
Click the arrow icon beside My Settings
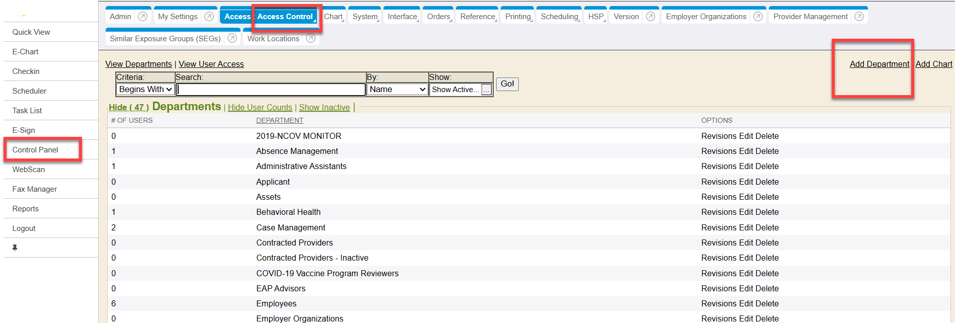pyautogui.click(x=209, y=17)
